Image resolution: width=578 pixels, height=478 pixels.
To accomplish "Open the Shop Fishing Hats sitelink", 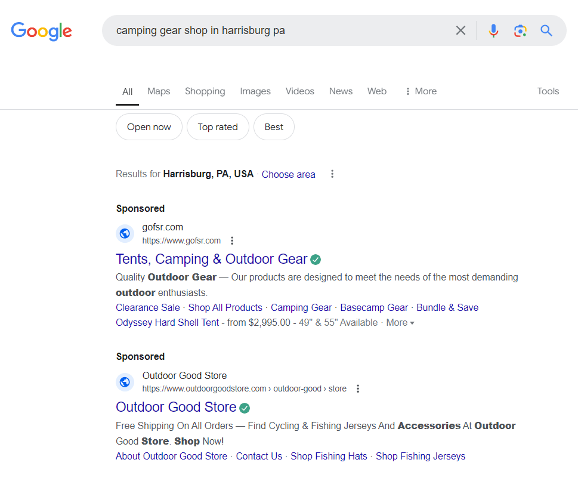I will tap(329, 457).
